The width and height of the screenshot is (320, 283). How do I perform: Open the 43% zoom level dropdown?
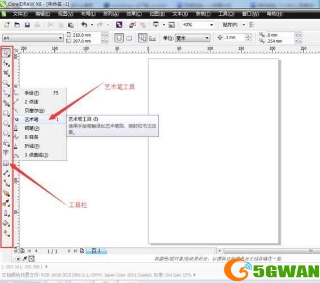(211, 25)
